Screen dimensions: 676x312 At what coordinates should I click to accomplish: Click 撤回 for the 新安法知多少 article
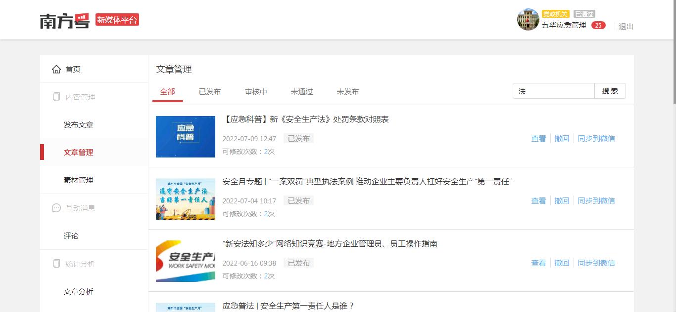click(562, 263)
